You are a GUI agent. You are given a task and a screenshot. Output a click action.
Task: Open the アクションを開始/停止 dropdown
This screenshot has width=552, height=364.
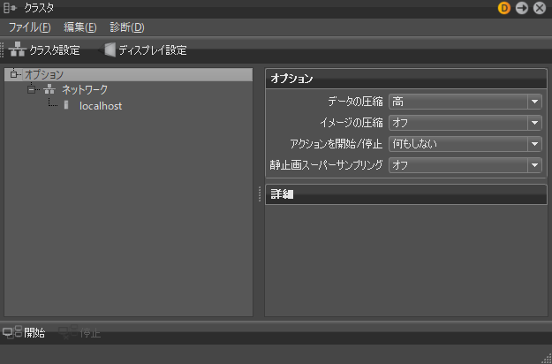[465, 144]
